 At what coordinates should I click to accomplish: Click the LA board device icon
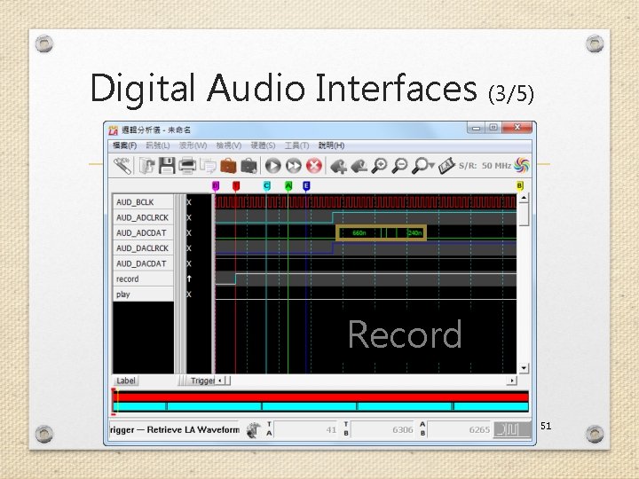[x=446, y=166]
